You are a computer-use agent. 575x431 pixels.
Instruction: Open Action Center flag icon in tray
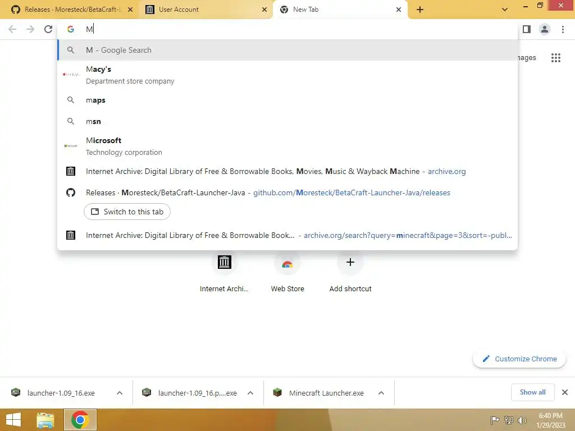coord(495,420)
